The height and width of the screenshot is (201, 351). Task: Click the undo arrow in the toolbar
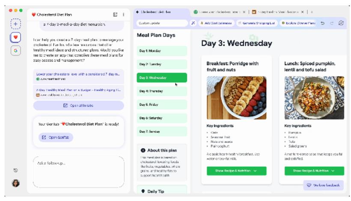pos(322,23)
